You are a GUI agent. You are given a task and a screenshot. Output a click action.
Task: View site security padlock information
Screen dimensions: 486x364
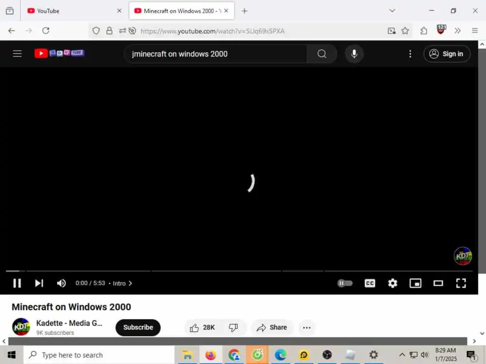[x=110, y=31]
